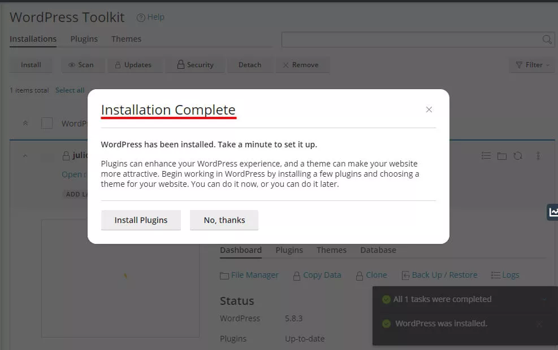This screenshot has width=558, height=350.
Task: Click the refresh icon in installation row
Action: coord(518,156)
